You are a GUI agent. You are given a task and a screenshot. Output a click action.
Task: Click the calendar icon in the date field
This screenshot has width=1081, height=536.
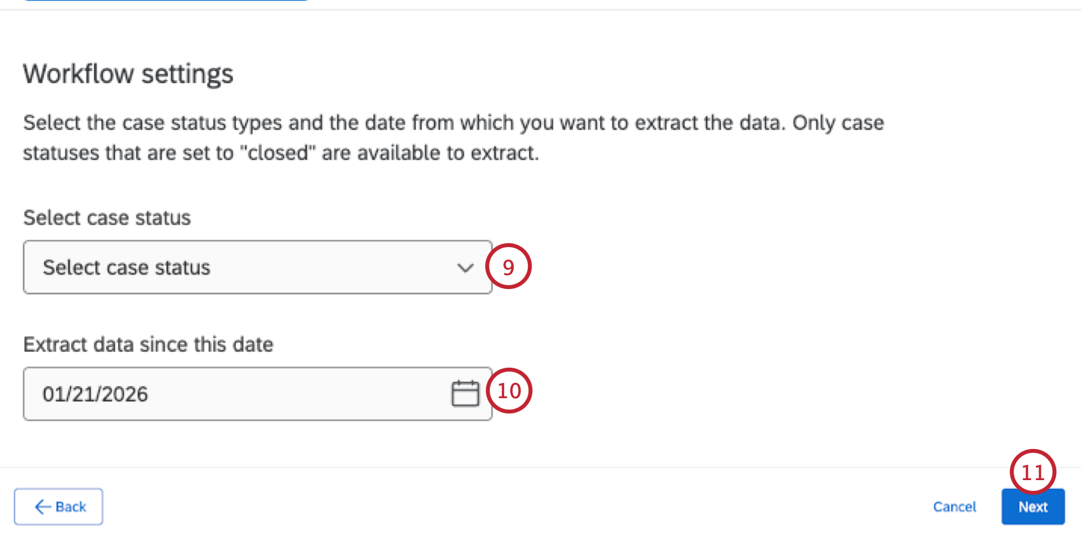pos(465,394)
